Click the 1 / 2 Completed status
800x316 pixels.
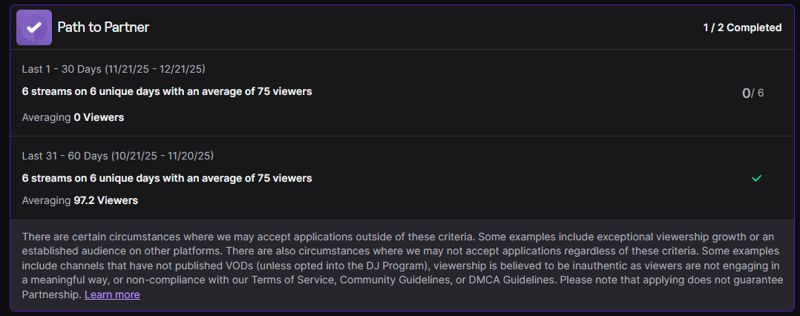tap(742, 27)
